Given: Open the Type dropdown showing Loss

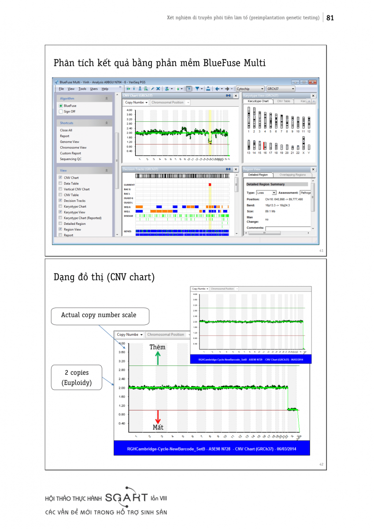Looking at the screenshot, I should pos(274,193).
